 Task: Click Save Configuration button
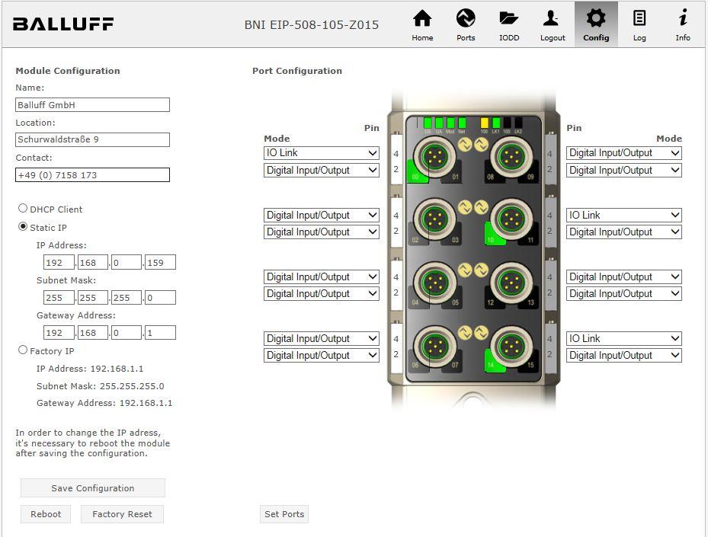tap(92, 487)
